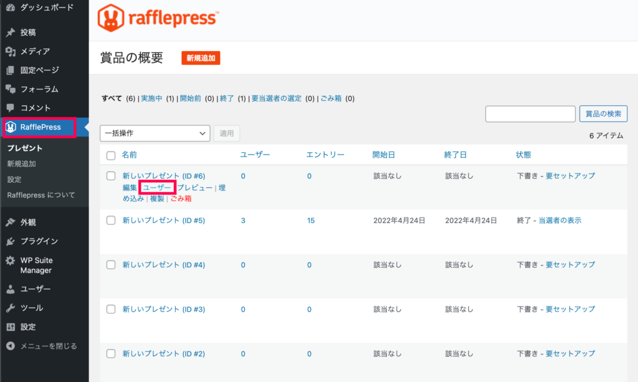Click ユーザー action link under ID #6
The height and width of the screenshot is (382, 638).
(x=157, y=188)
